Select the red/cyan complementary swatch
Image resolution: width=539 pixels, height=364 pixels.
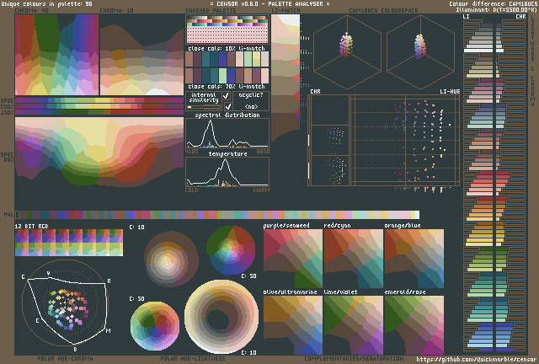[353, 257]
